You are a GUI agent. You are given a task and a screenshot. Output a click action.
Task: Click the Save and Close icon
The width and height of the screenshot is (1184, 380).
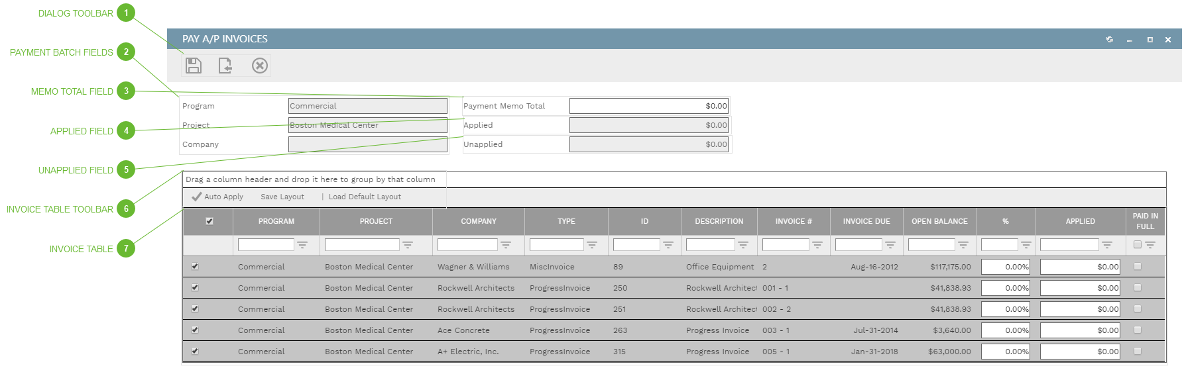[225, 66]
